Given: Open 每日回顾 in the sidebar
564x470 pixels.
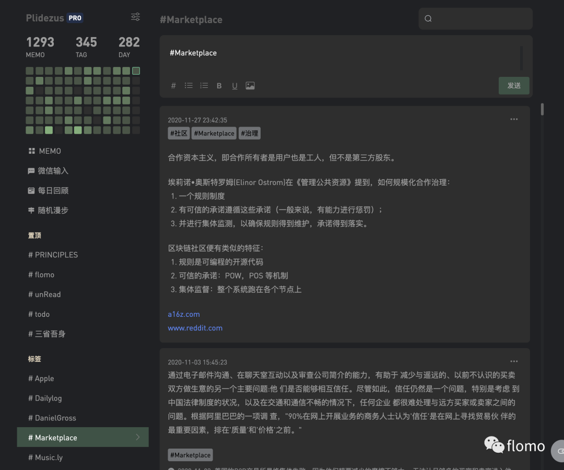Looking at the screenshot, I should [48, 190].
